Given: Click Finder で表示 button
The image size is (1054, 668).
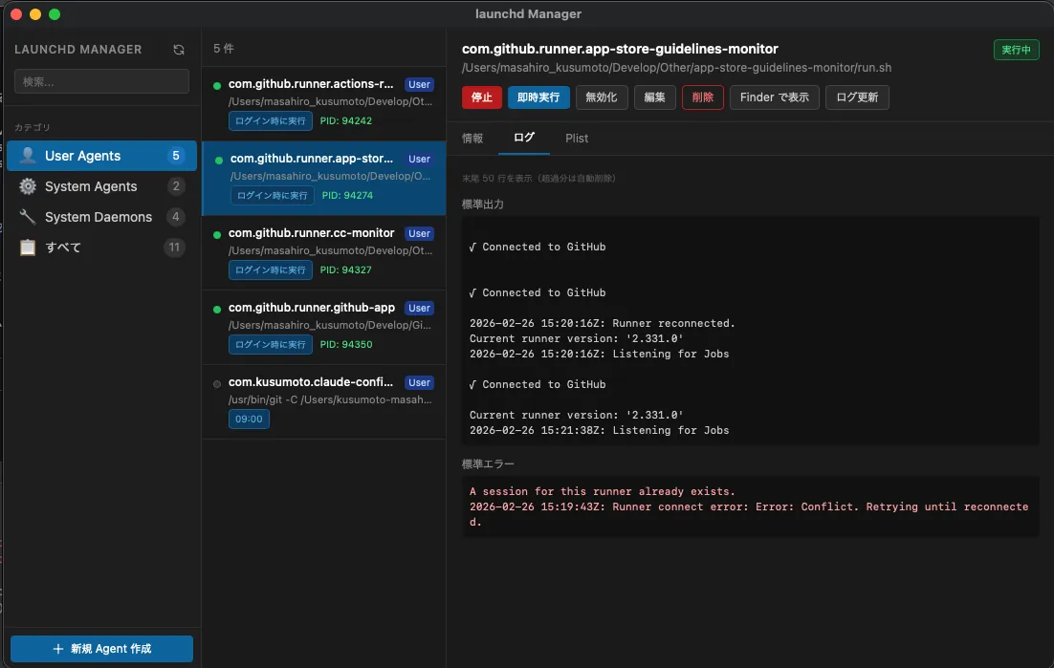Looking at the screenshot, I should click(775, 97).
